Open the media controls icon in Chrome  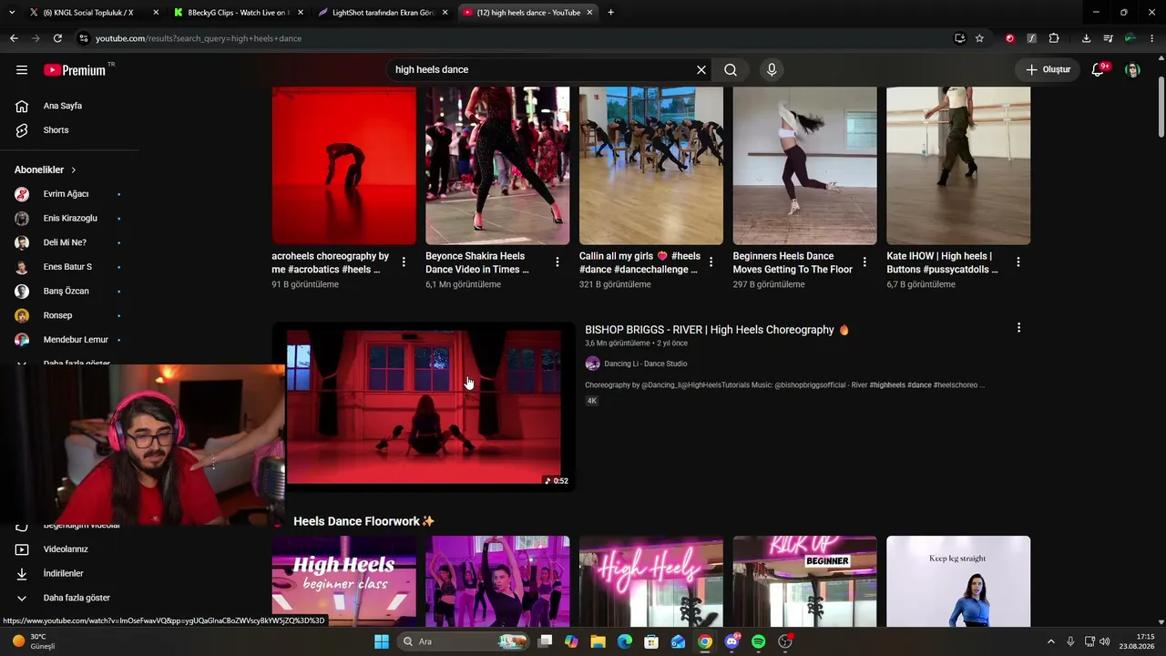tap(1108, 38)
